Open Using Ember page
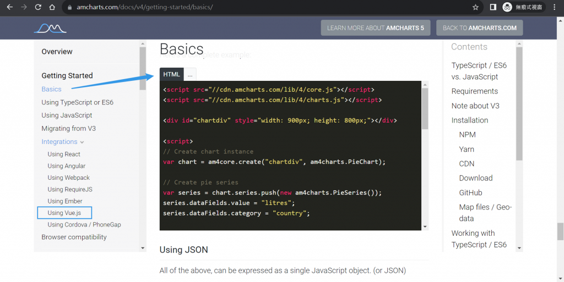 tap(65, 201)
